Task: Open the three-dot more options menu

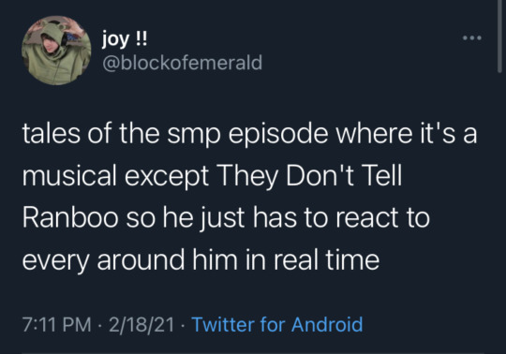Action: pyautogui.click(x=472, y=38)
